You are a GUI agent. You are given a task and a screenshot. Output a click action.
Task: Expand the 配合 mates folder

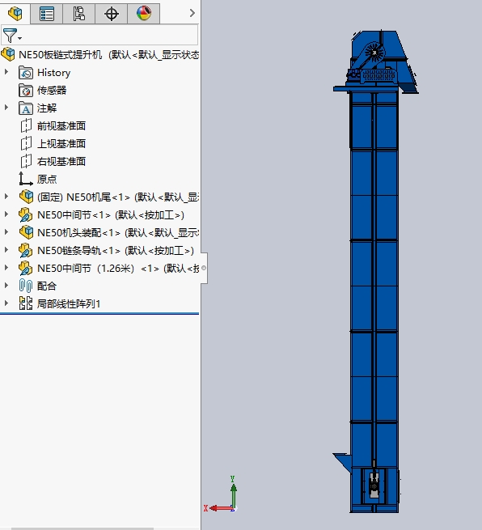tap(6, 286)
